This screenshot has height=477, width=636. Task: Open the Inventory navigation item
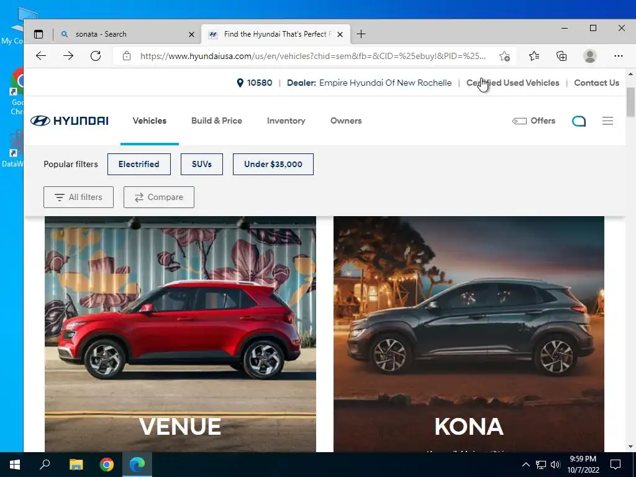286,121
